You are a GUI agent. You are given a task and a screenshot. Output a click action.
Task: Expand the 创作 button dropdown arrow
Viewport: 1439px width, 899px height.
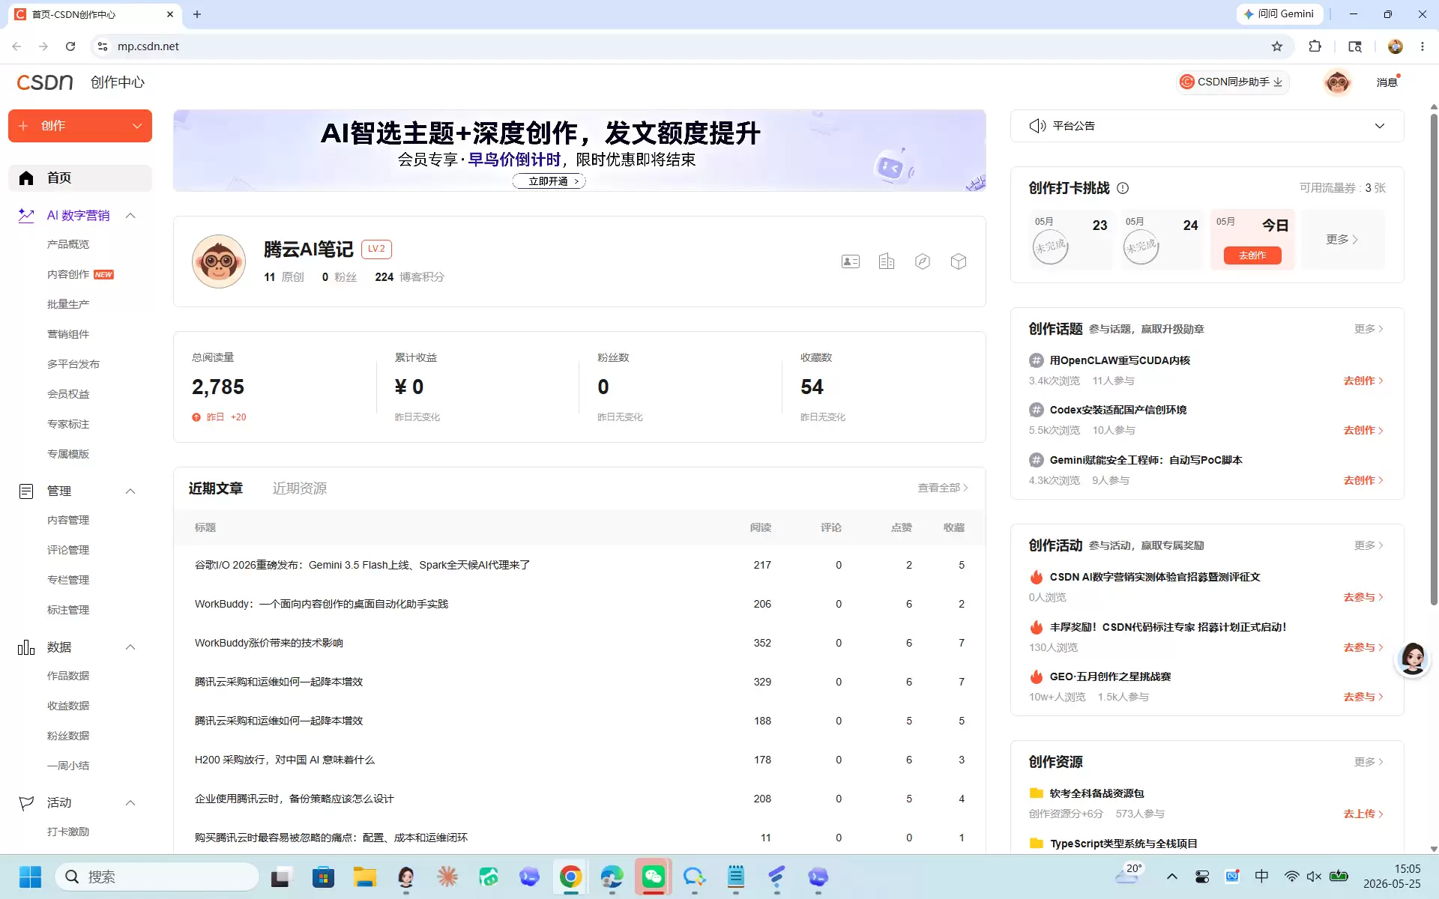[x=137, y=126]
